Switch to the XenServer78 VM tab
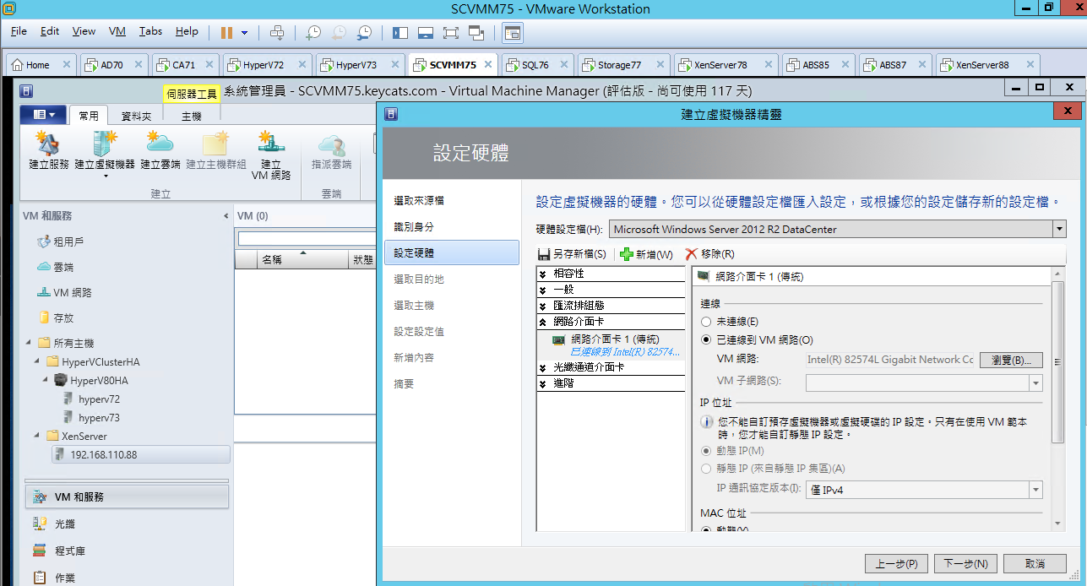This screenshot has height=586, width=1087. 726,64
